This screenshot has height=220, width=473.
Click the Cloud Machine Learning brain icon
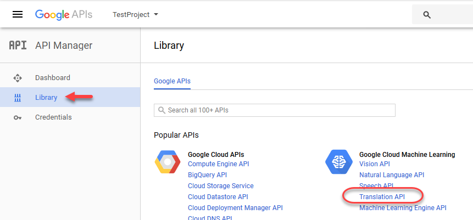tap(338, 162)
